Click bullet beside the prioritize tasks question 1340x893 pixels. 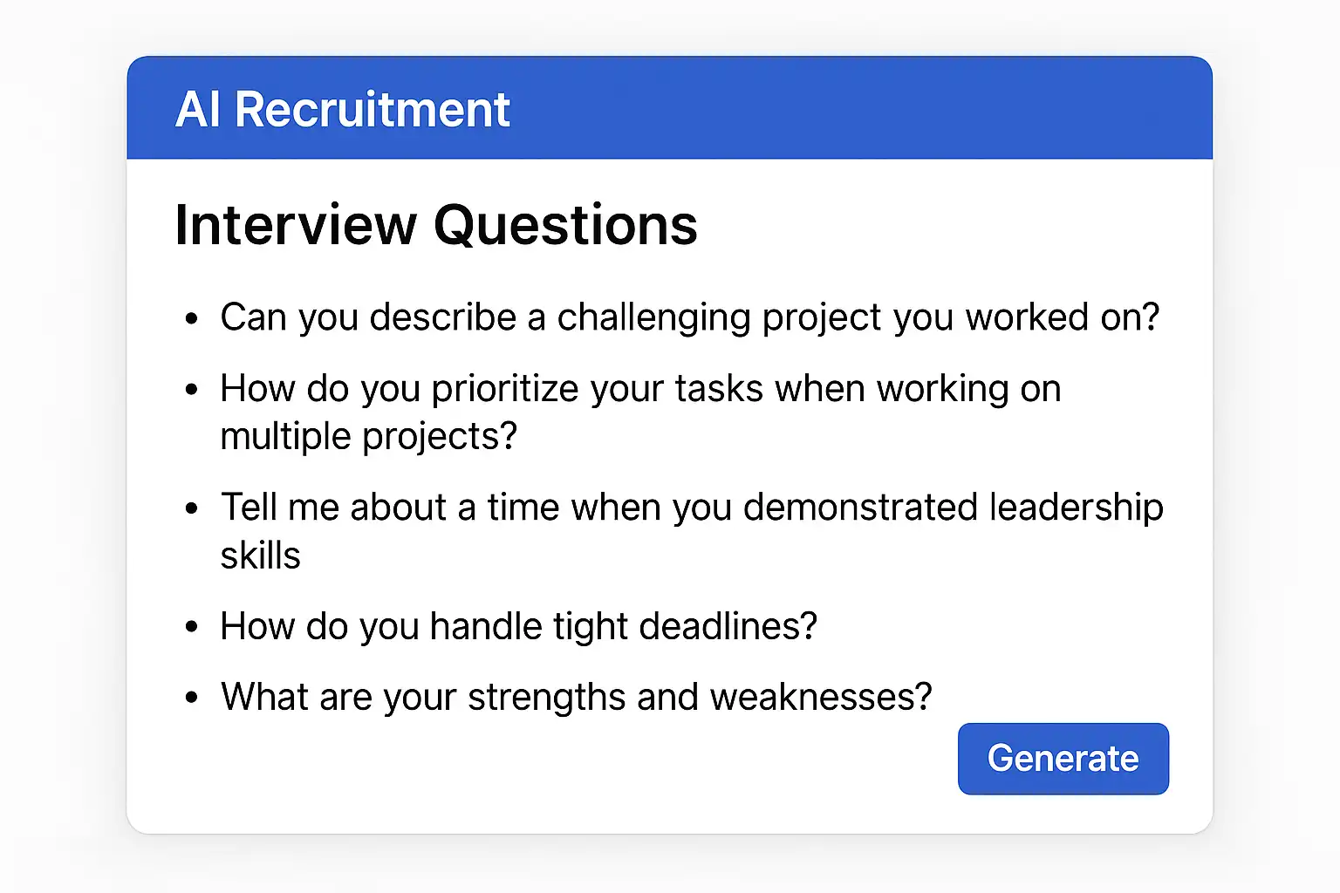(192, 391)
